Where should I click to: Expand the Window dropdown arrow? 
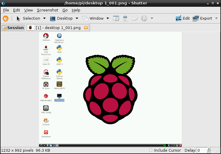click(108, 18)
